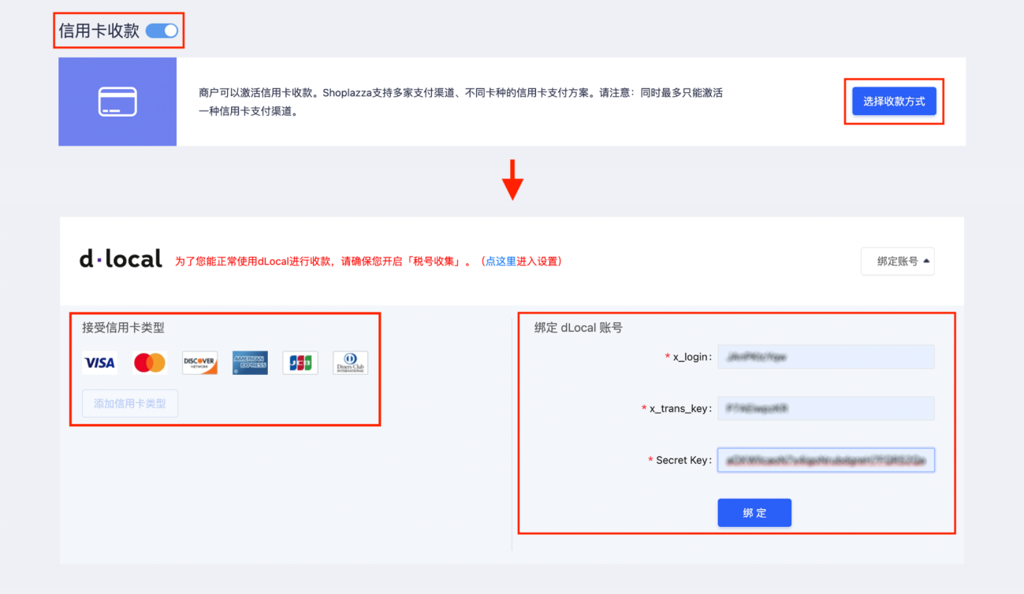Click the 添加信用卡类型 button
The width and height of the screenshot is (1024, 594).
[130, 403]
